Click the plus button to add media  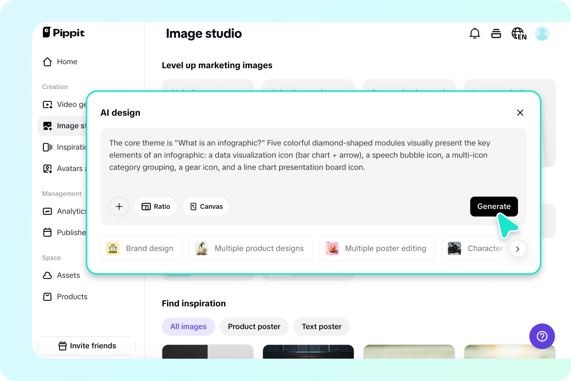[119, 206]
